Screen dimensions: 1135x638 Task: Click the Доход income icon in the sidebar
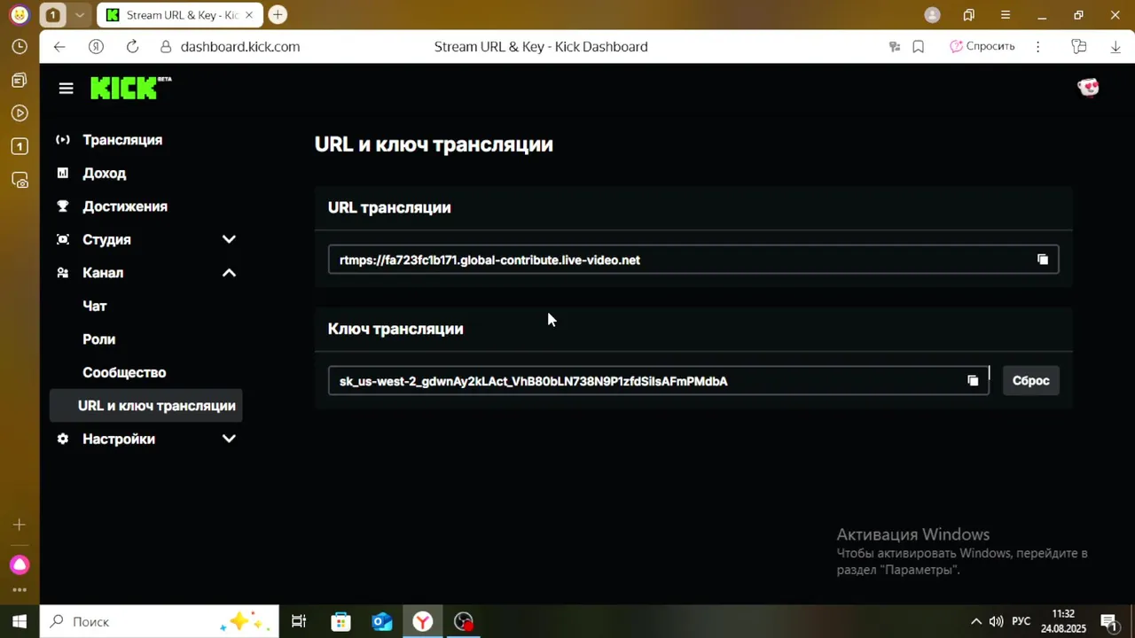point(62,173)
